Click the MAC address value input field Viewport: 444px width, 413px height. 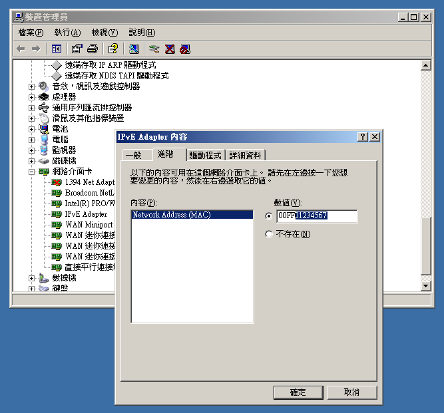[x=317, y=216]
